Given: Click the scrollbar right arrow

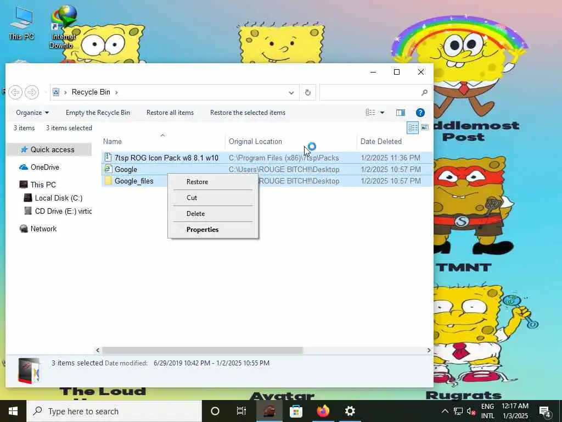Looking at the screenshot, I should point(429,350).
